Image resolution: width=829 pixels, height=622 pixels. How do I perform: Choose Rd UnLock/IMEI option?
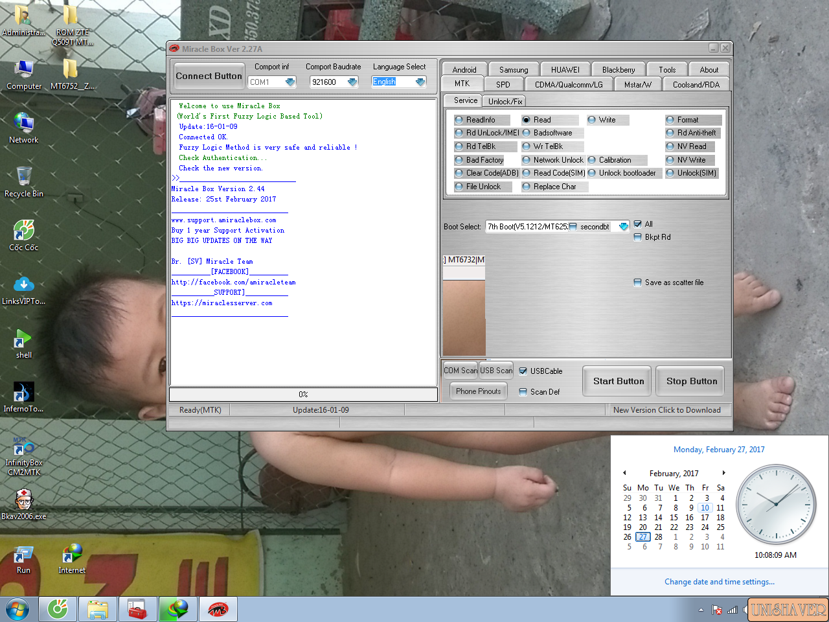(487, 133)
